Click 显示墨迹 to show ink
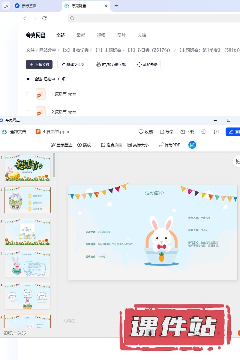The height and width of the screenshot is (360, 240). (61, 145)
